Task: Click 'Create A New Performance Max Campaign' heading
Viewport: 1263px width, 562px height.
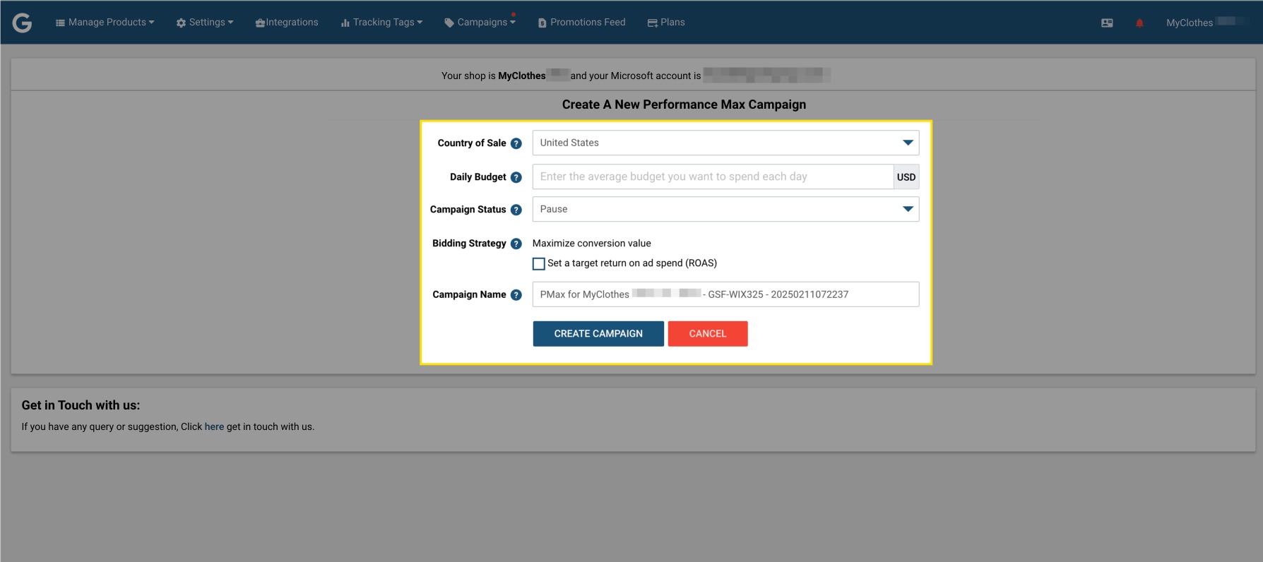Action: coord(684,104)
